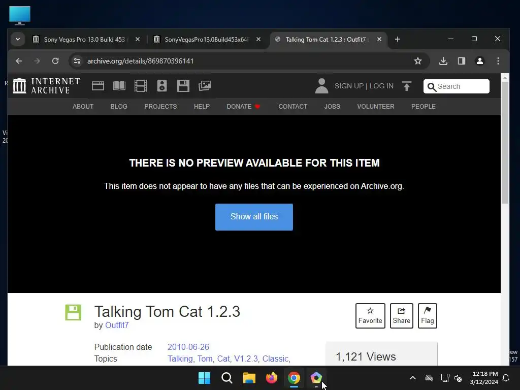Screen dimensions: 520x390
Task: Open notifications bell in system tray
Action: [x=506, y=378]
